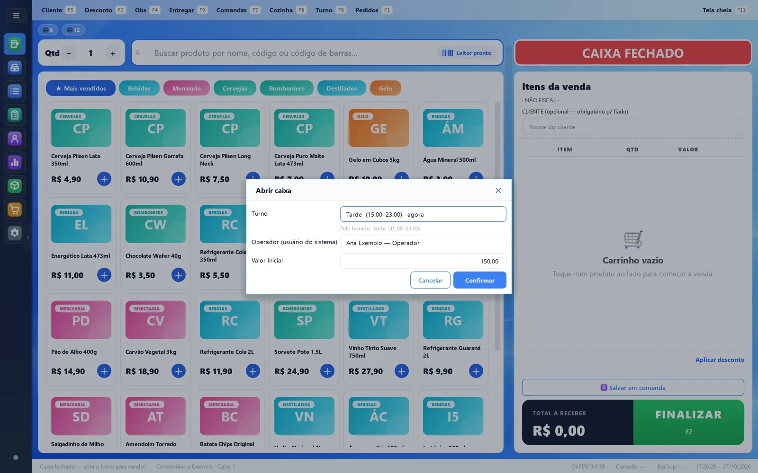Cancel the Abrir caixa dialog
This screenshot has height=473, width=758.
point(430,280)
